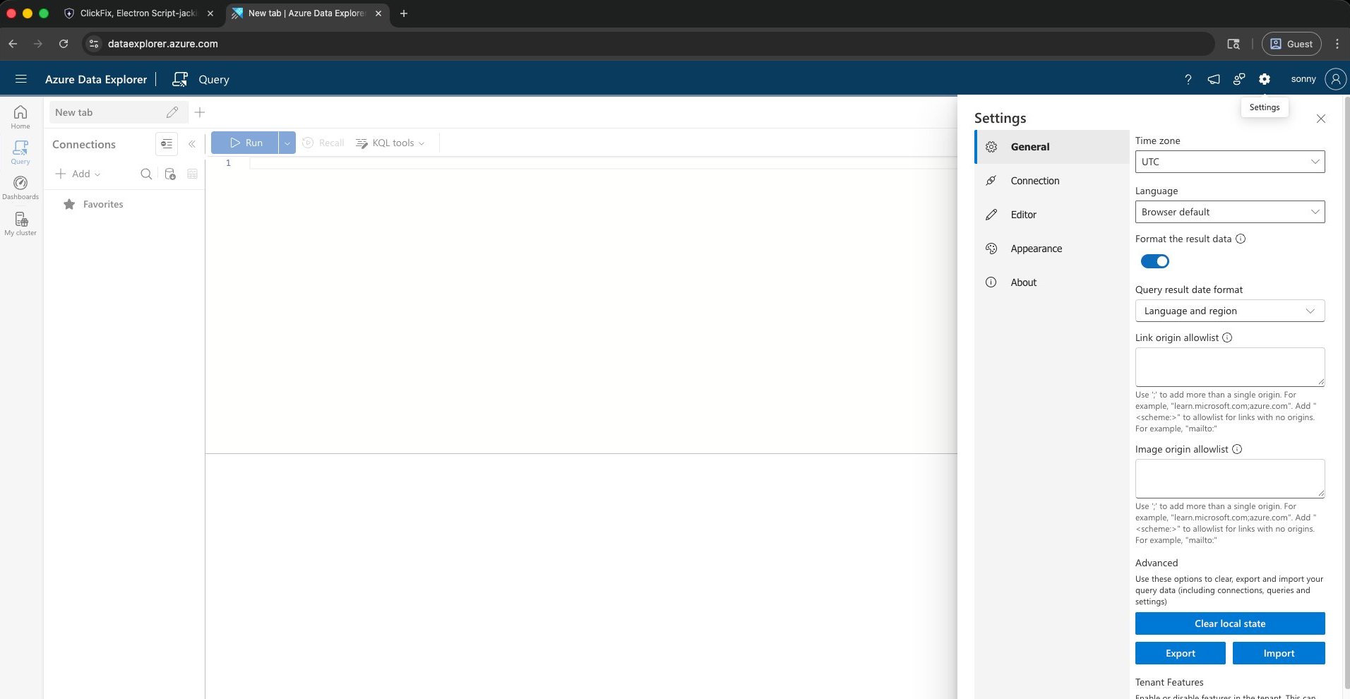Open the Home page in sidebar
Viewport: 1350px width, 699px height.
point(20,117)
